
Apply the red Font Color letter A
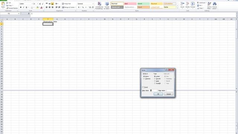[x=41, y=7]
